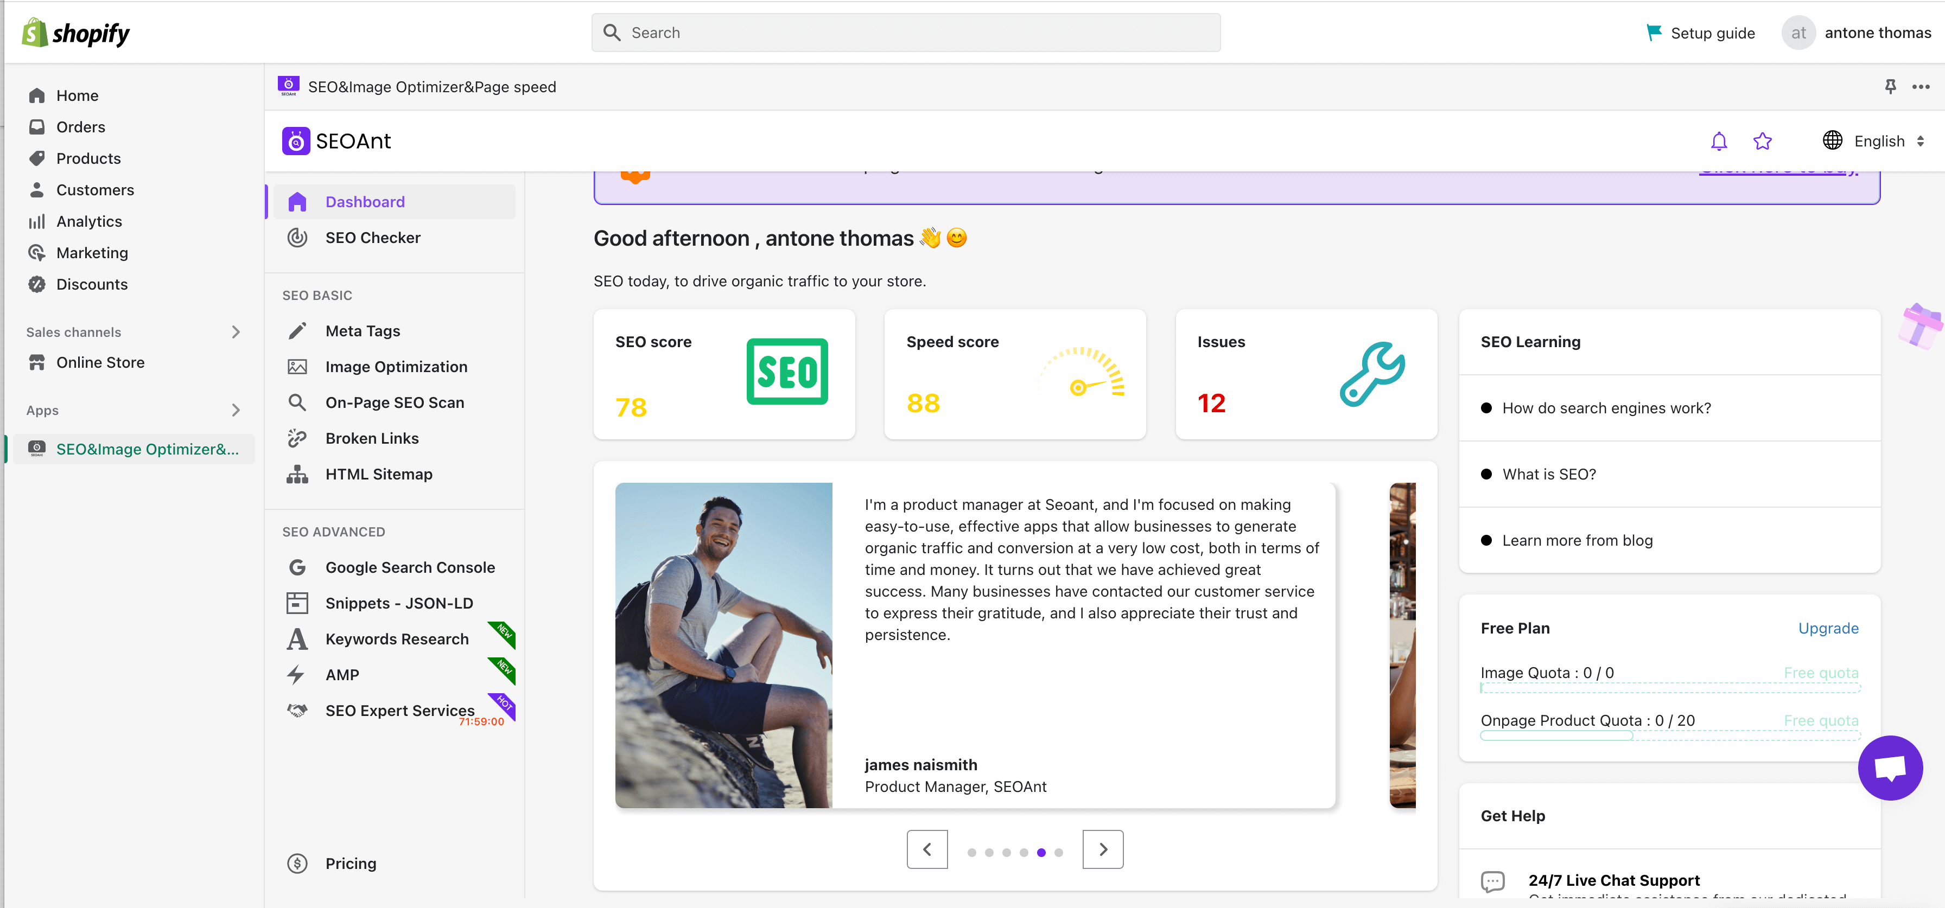Click the AMP lightning bolt icon
The width and height of the screenshot is (1945, 908).
click(x=296, y=675)
